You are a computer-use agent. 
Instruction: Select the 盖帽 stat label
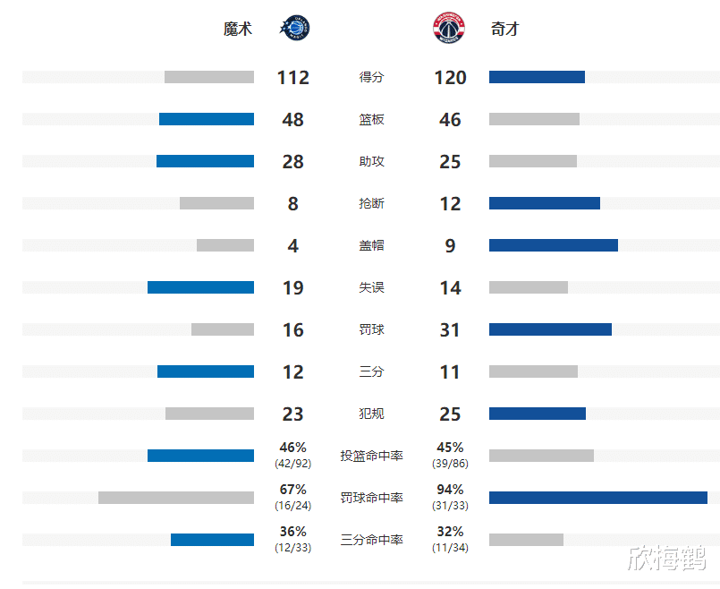click(371, 246)
